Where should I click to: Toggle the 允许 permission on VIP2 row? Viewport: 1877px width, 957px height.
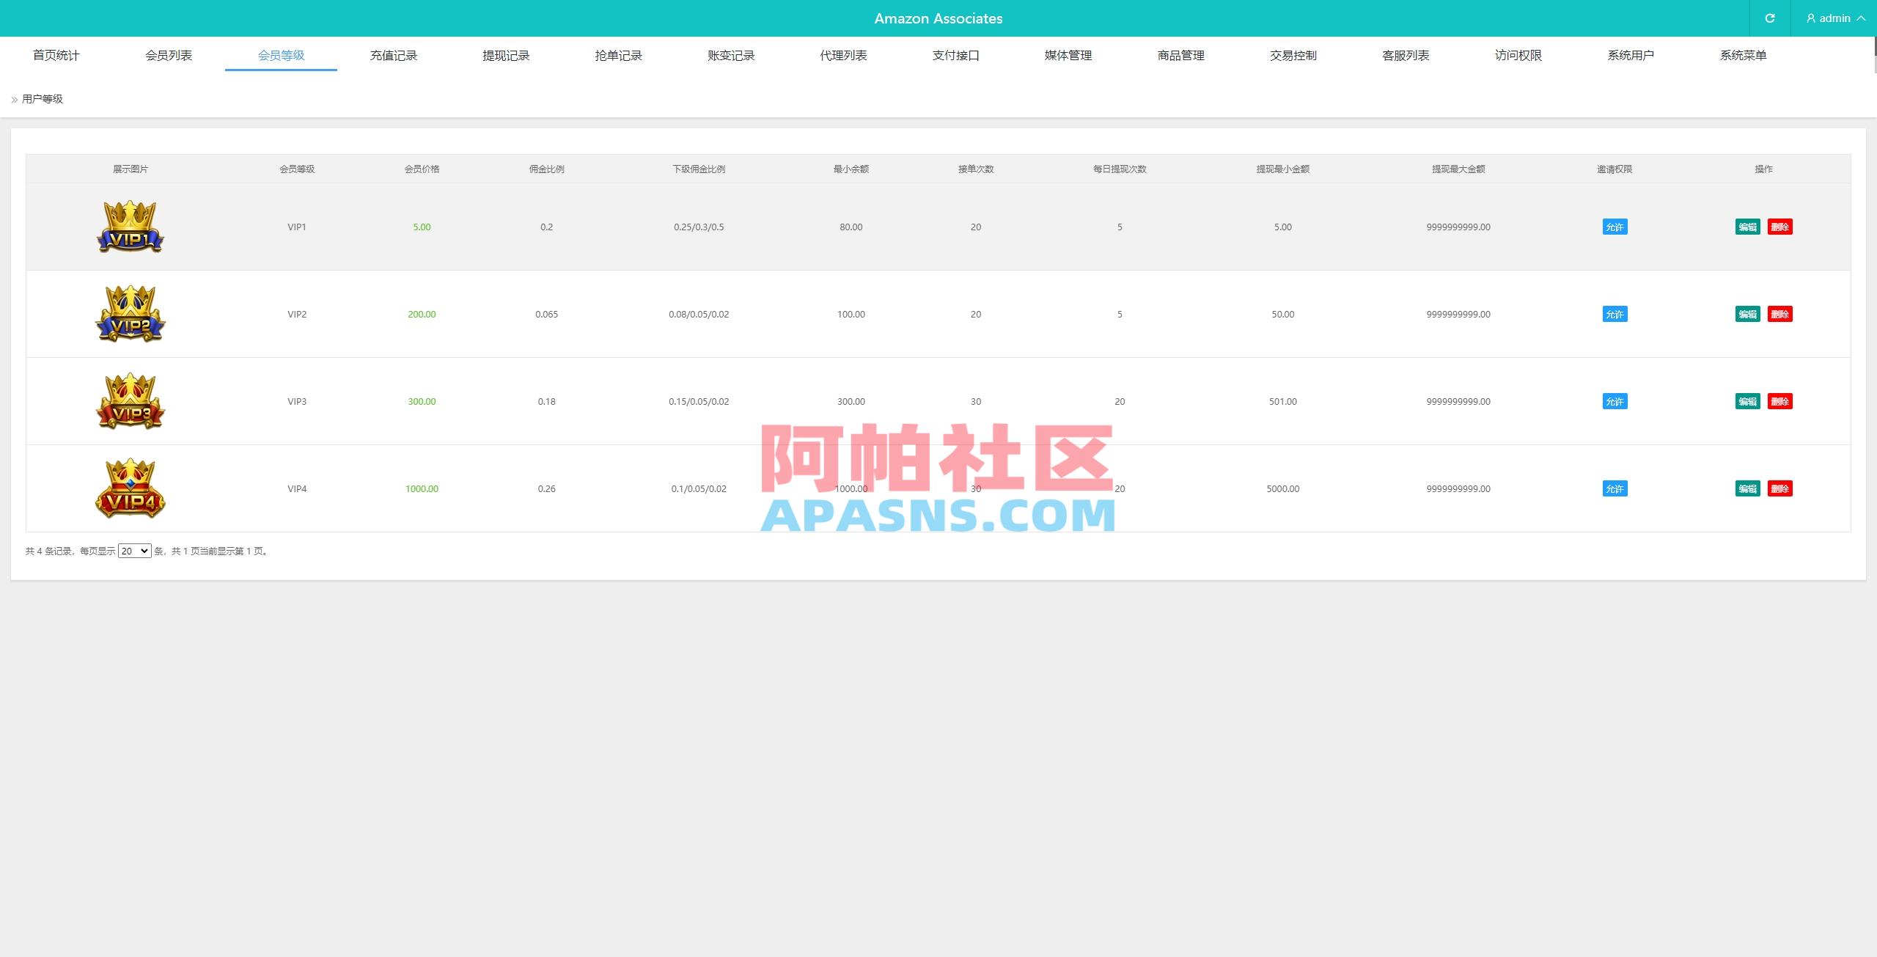1615,314
